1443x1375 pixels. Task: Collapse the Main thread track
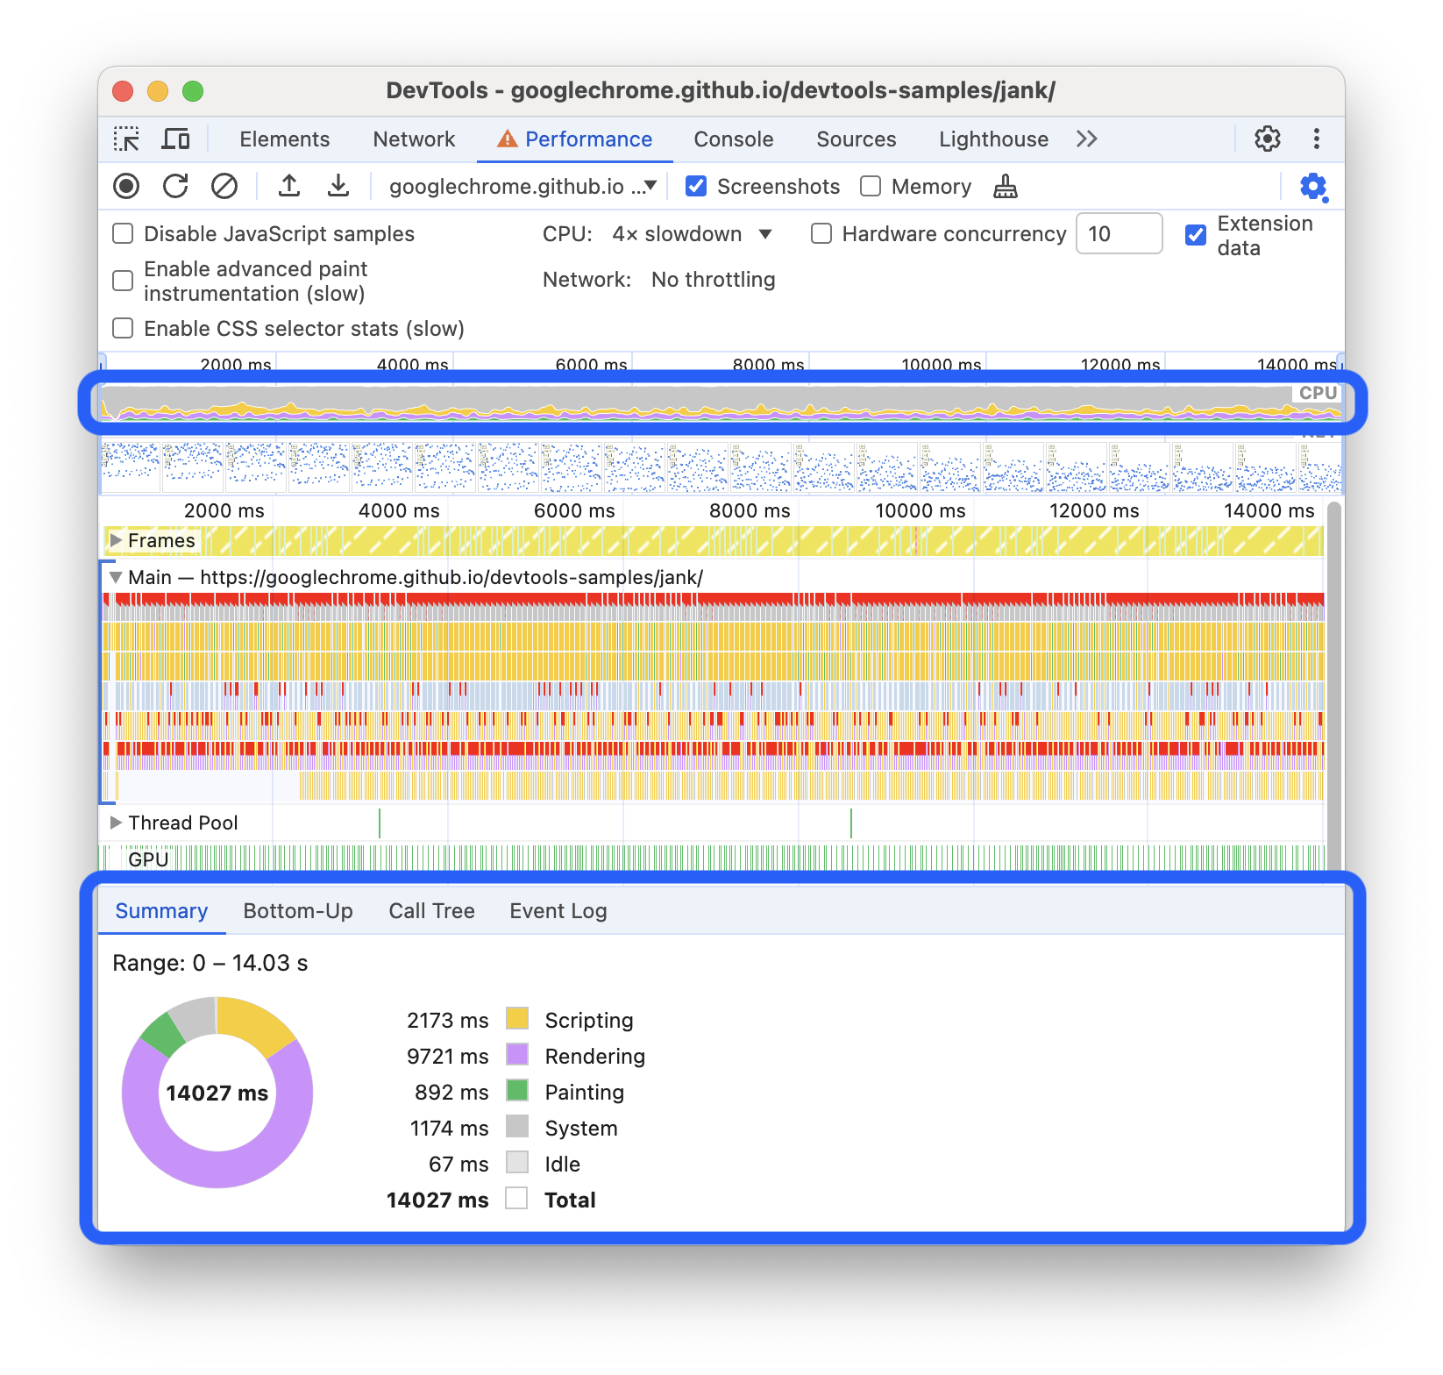(115, 577)
